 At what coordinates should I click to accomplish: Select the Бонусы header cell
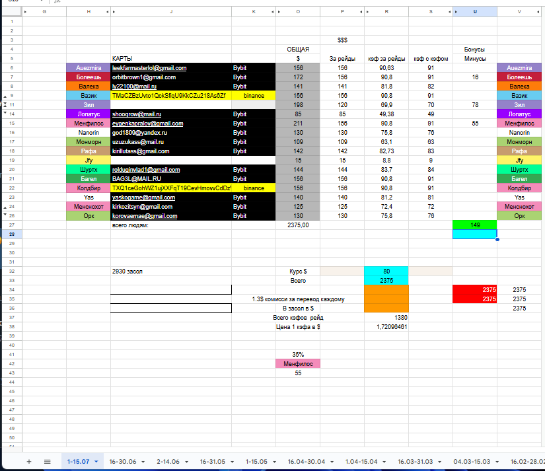point(475,50)
